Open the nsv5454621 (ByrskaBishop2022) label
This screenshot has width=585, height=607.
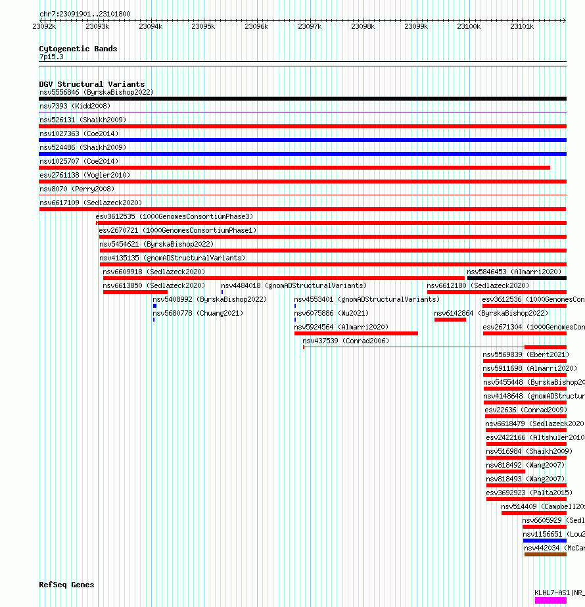[x=156, y=244]
